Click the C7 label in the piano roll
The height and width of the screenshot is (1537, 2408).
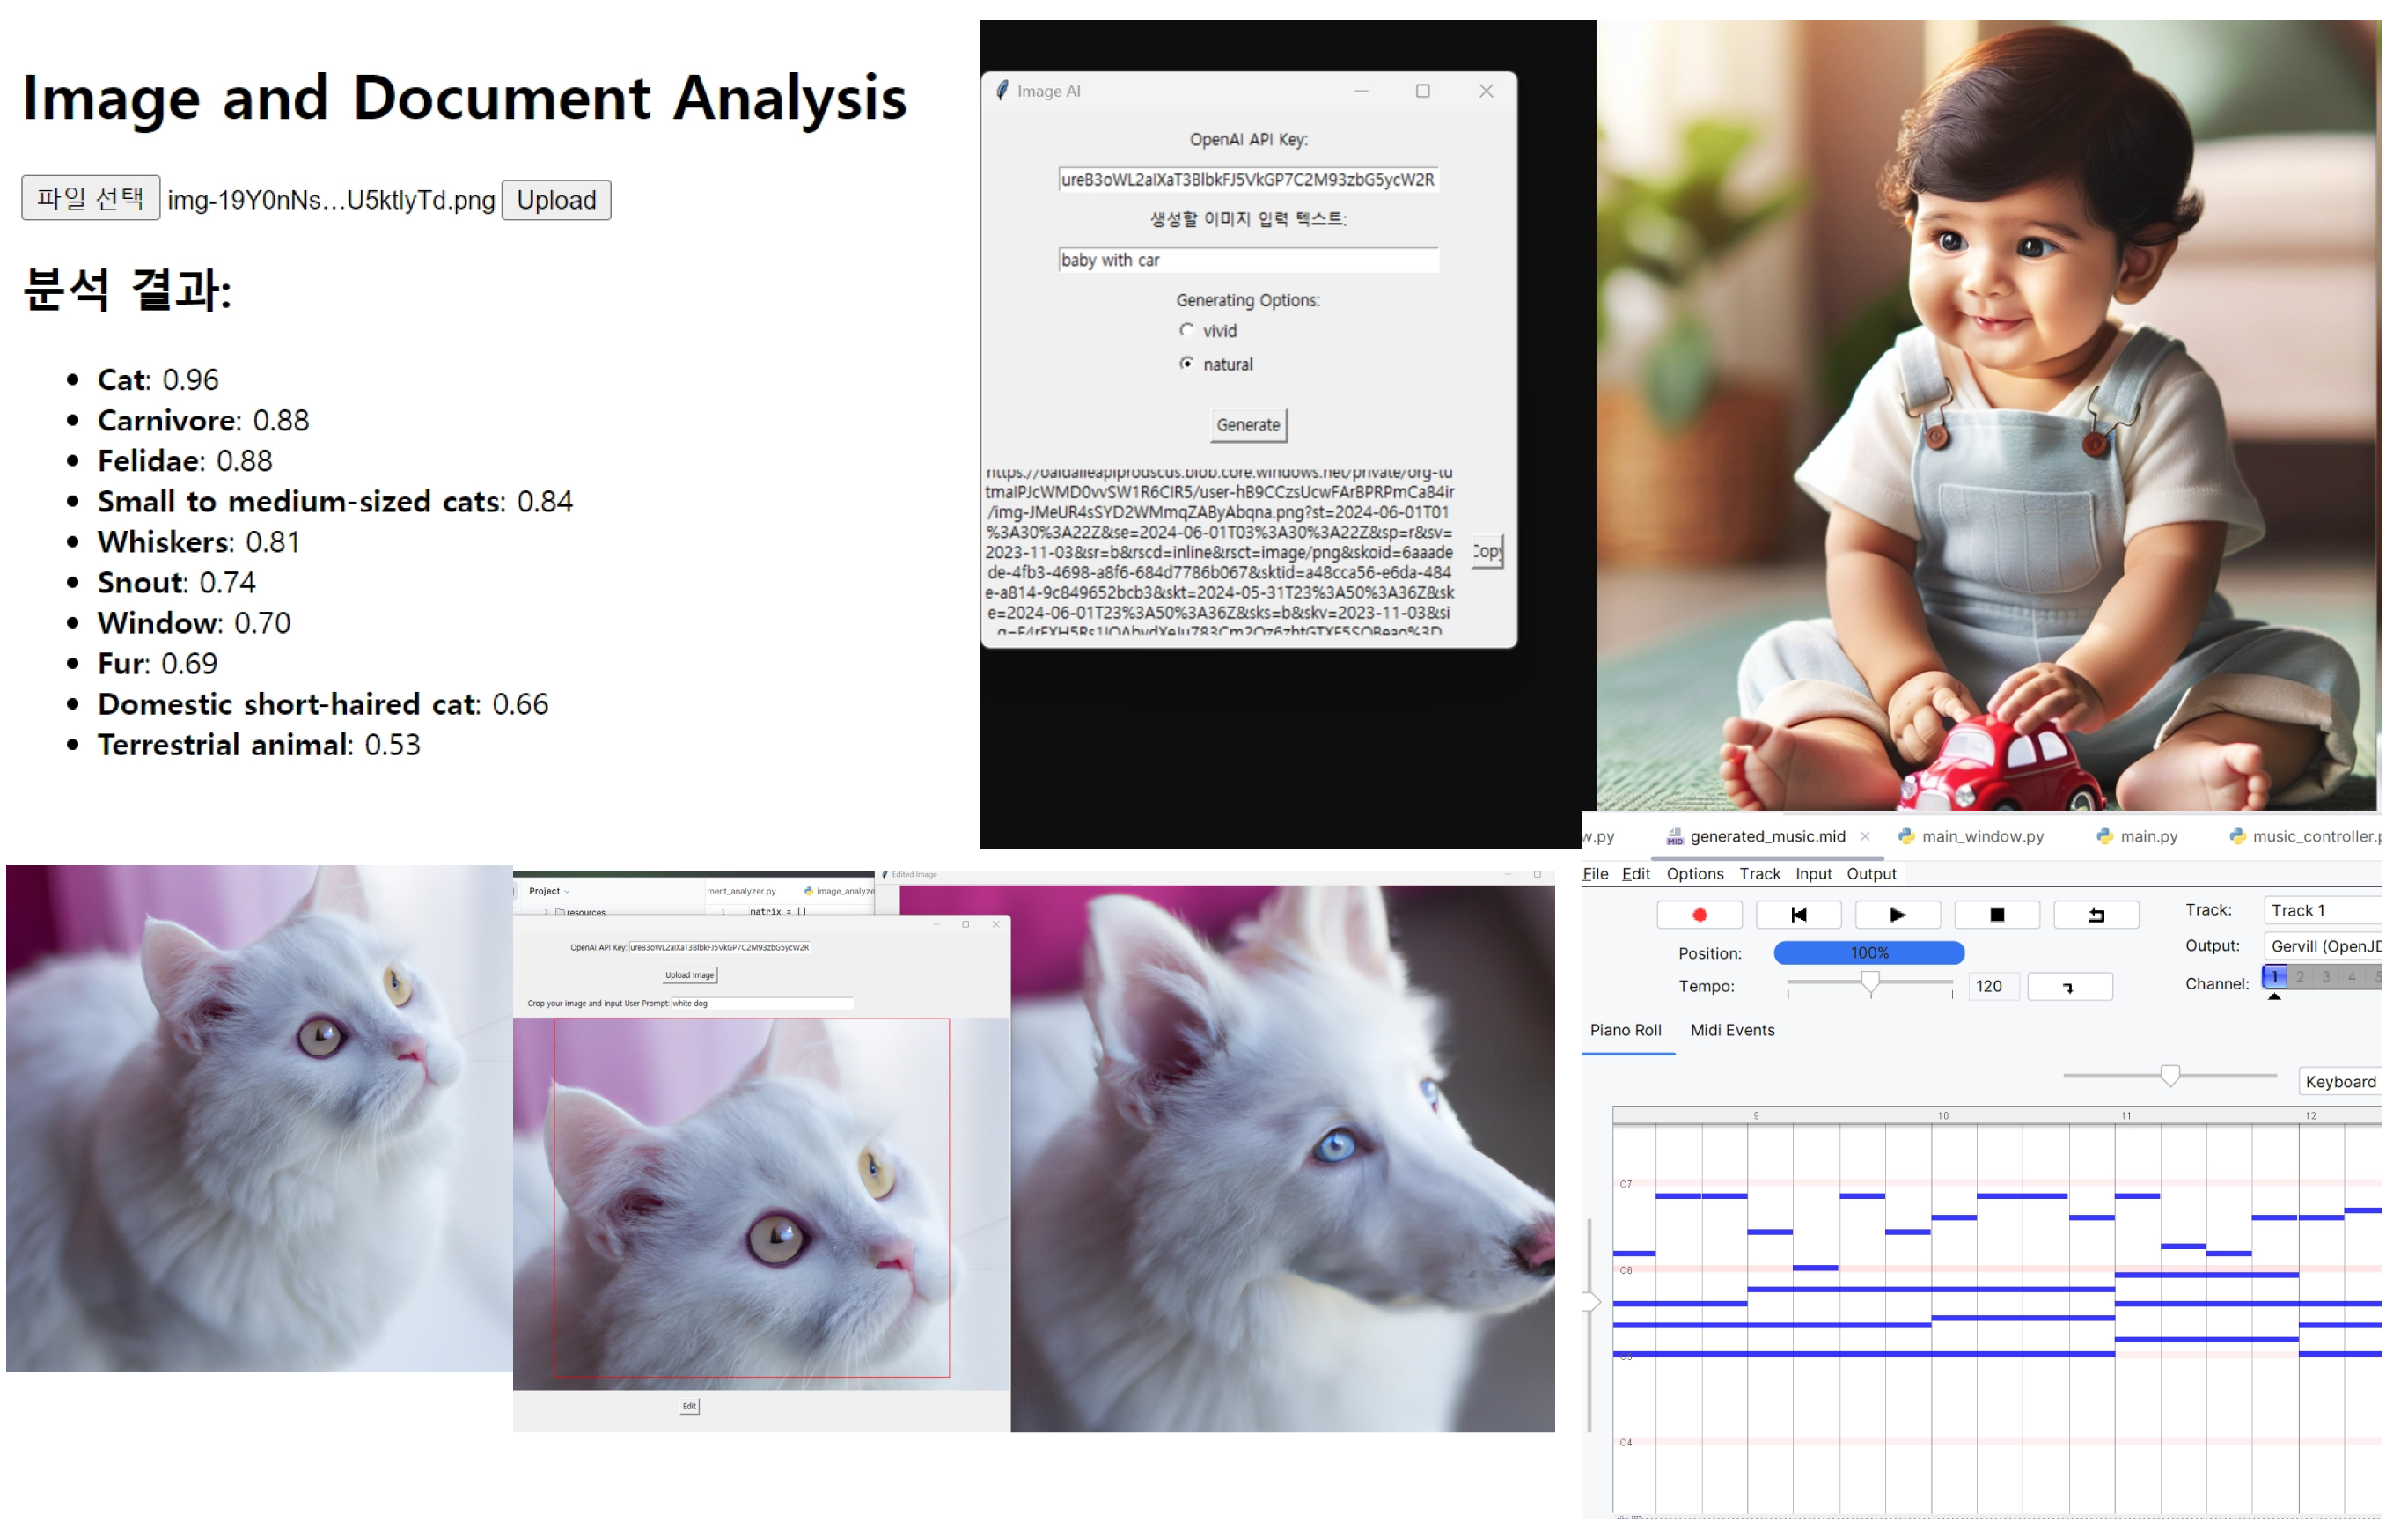(x=1626, y=1184)
